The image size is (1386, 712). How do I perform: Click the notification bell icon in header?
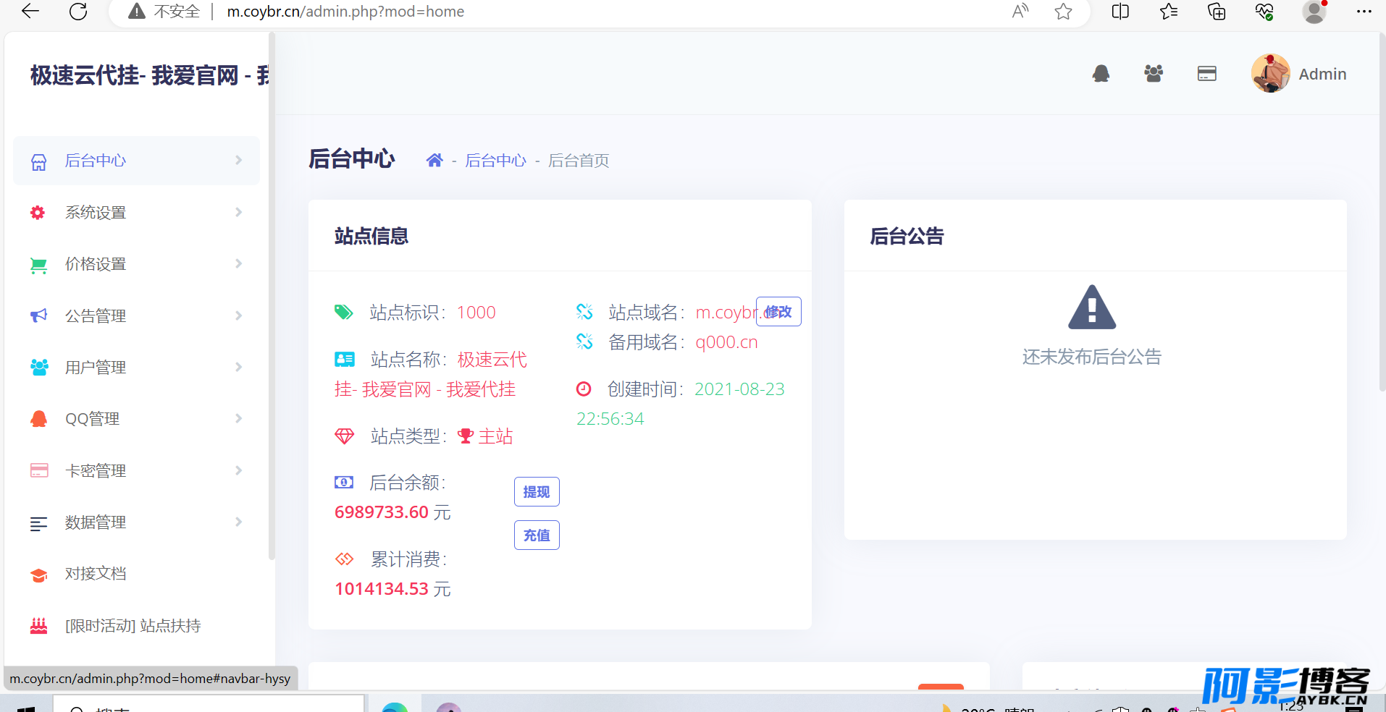[x=1101, y=74]
